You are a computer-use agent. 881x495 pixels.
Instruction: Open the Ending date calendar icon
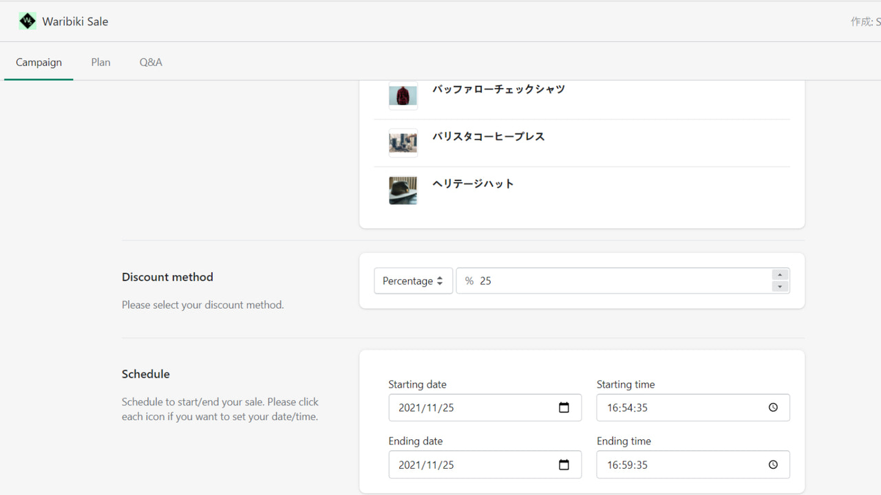click(x=564, y=464)
